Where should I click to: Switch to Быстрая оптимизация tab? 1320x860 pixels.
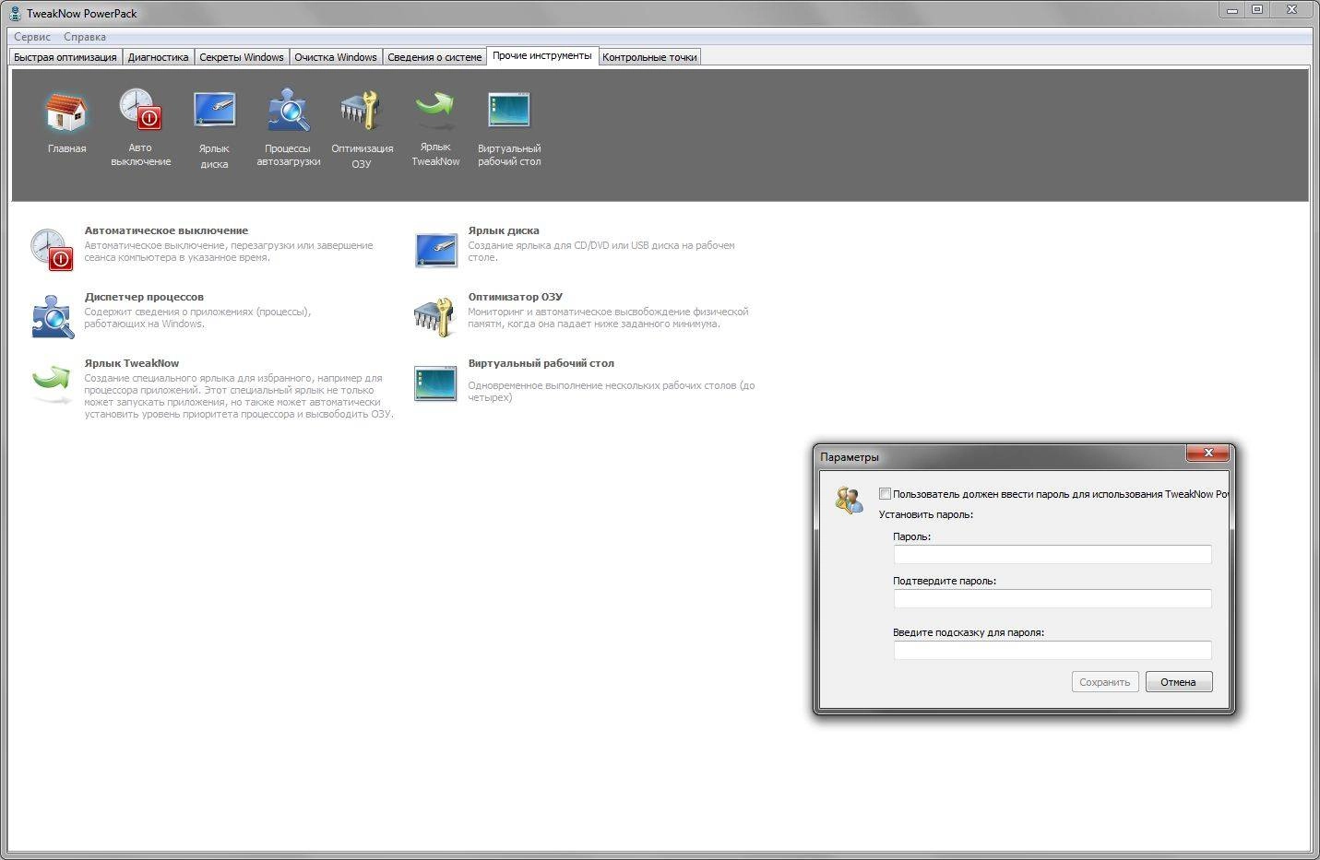(x=65, y=57)
